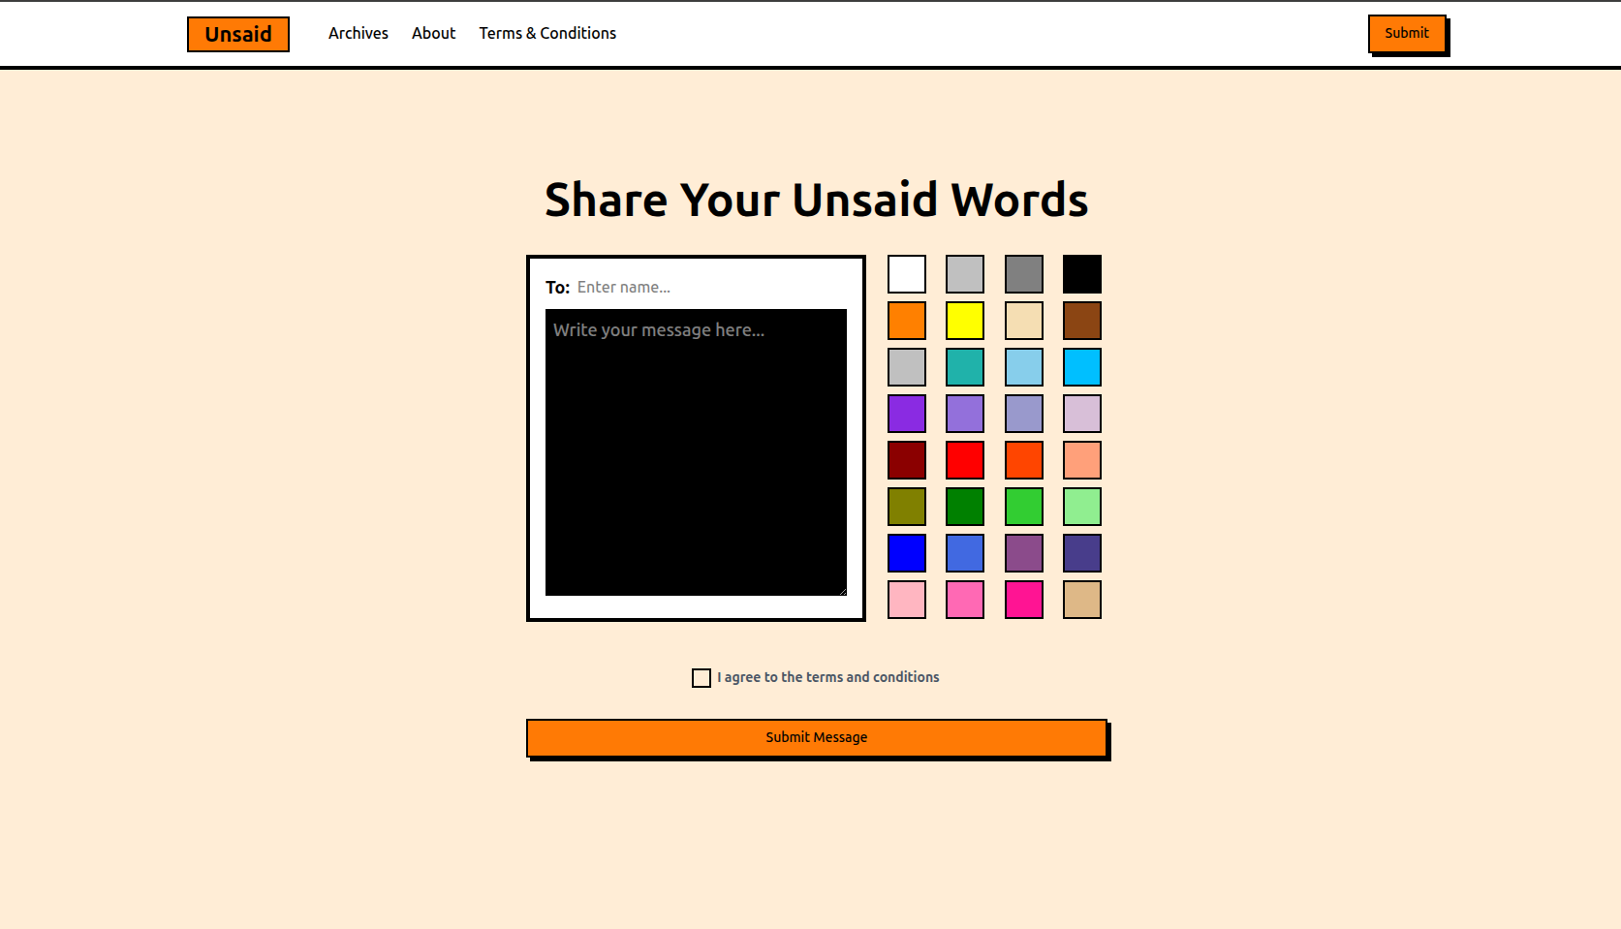This screenshot has height=929, width=1621.
Task: Focus the 'Enter name...' recipient field
Action: coord(711,288)
